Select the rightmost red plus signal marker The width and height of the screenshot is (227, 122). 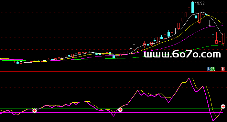(x=223, y=107)
